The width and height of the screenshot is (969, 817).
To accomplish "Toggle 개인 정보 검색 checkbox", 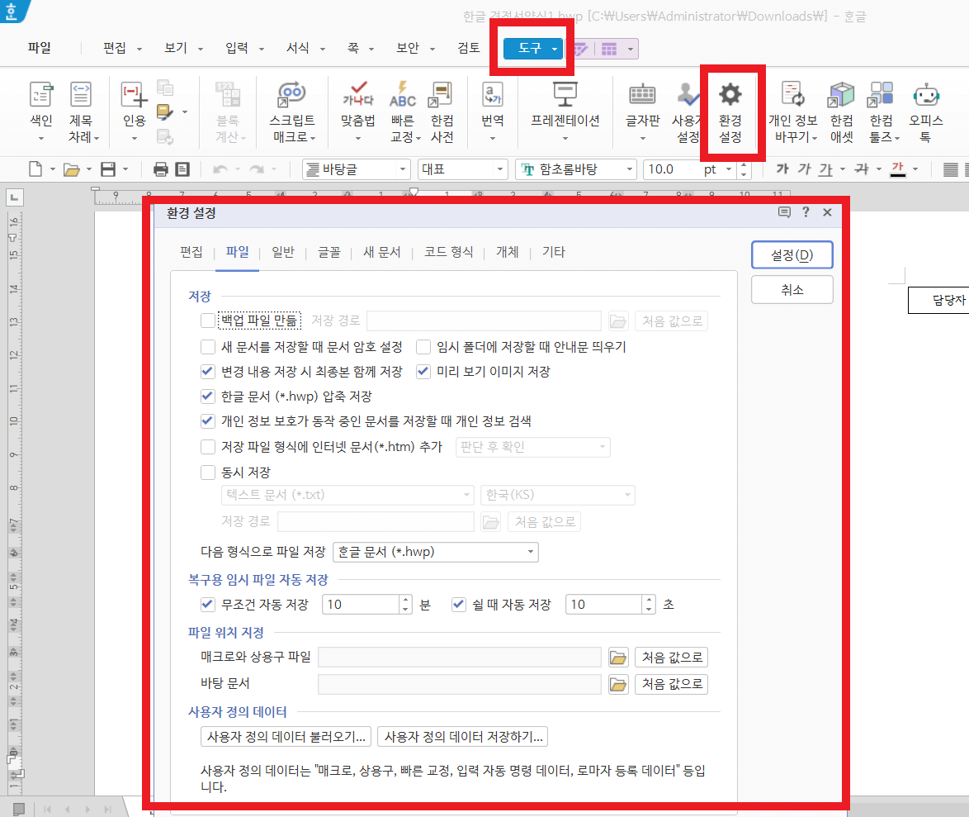I will (x=208, y=421).
